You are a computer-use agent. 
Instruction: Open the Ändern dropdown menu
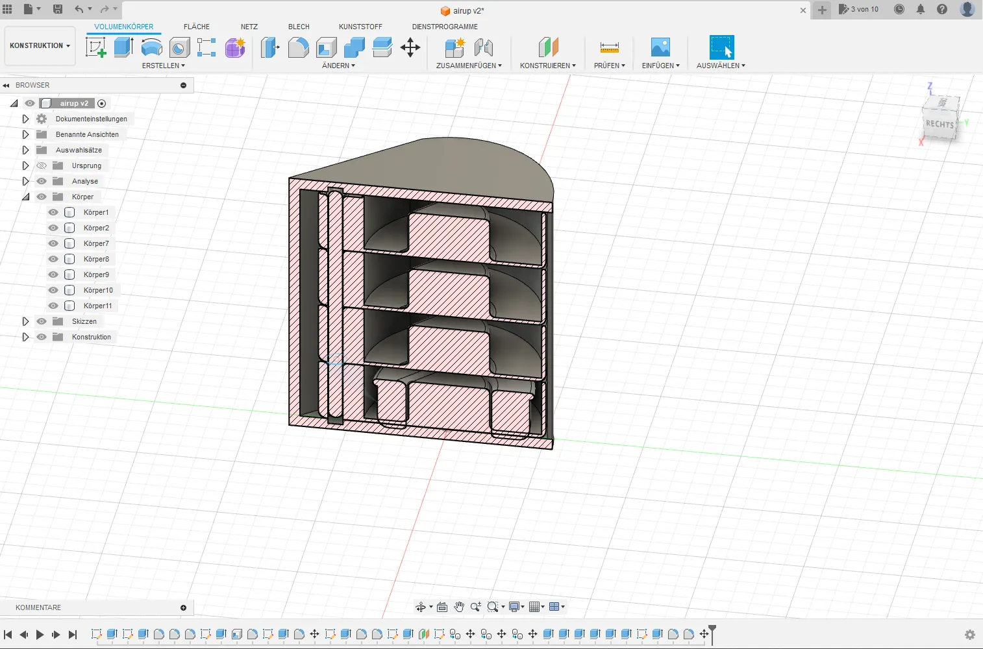coord(338,66)
